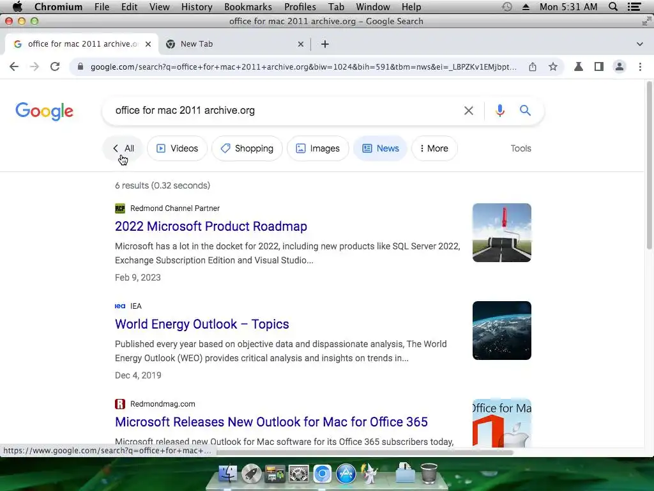Click Time Machine menu bar icon
Image resolution: width=654 pixels, height=491 pixels.
click(x=506, y=7)
